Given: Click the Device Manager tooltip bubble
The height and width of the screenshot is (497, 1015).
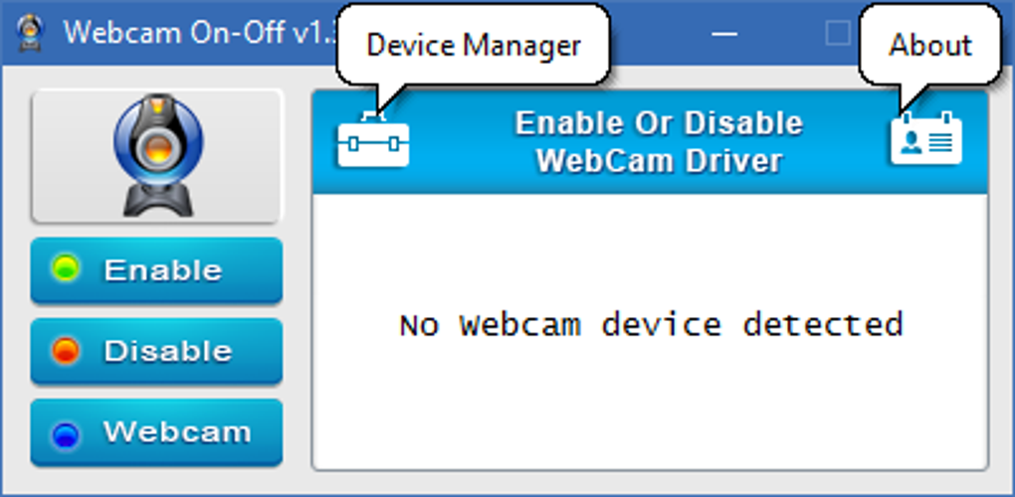Looking at the screenshot, I should coord(473,45).
